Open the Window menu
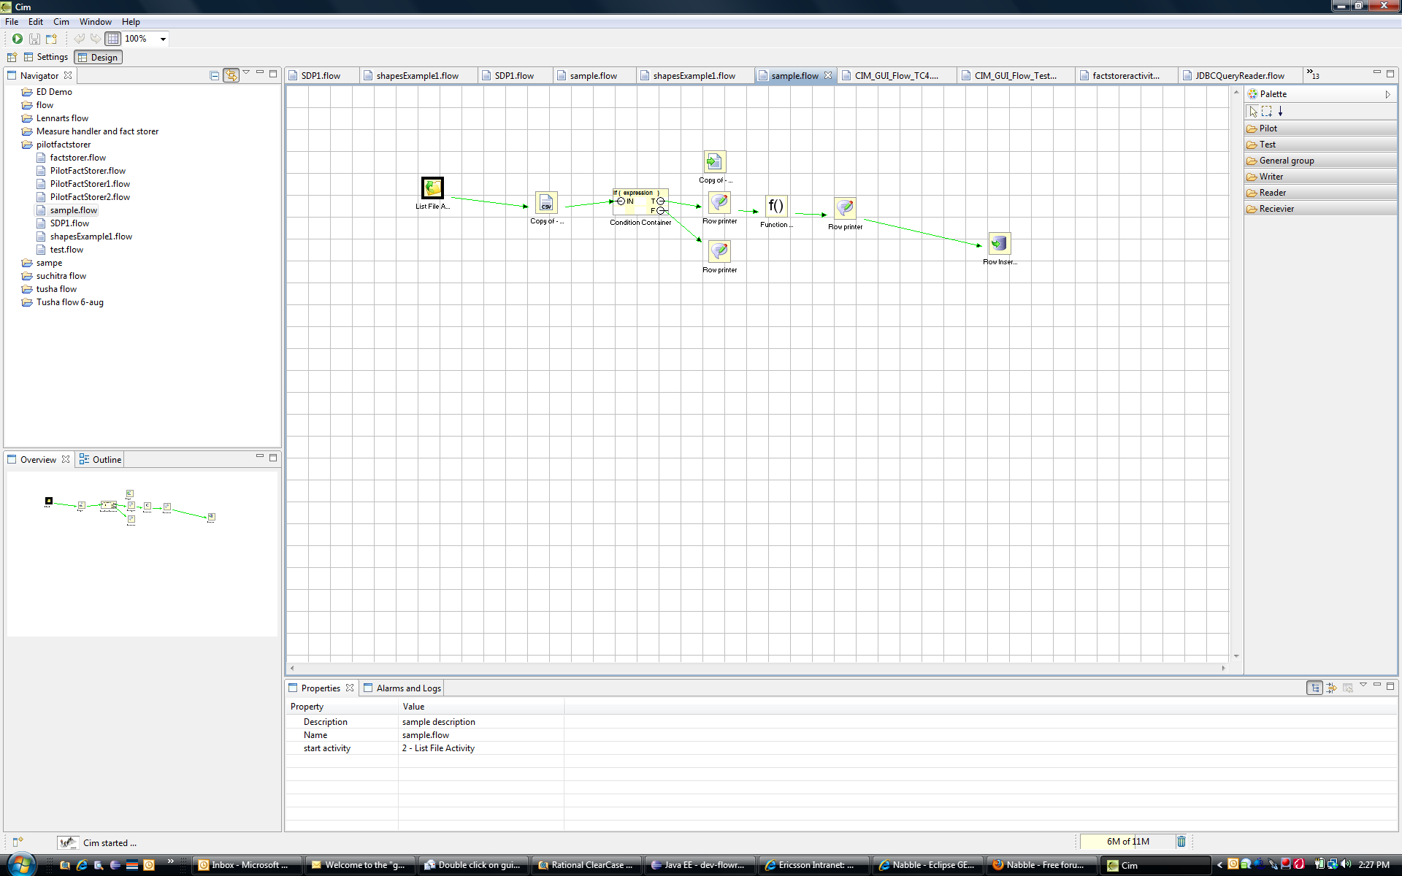 (96, 22)
